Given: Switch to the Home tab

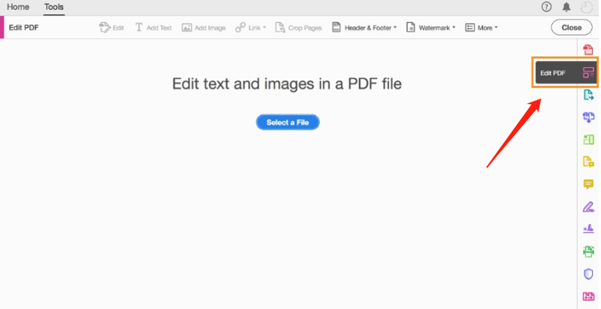Looking at the screenshot, I should point(18,7).
